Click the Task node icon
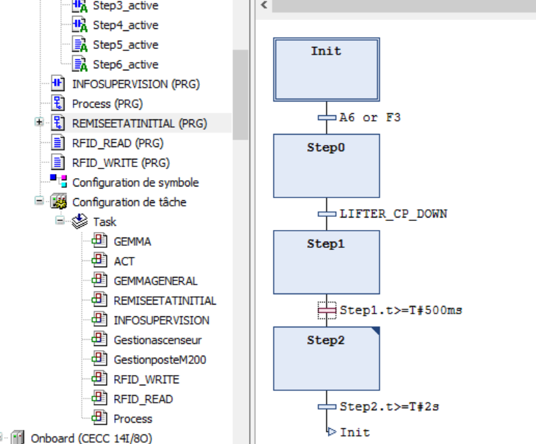The height and width of the screenshot is (444, 536). (81, 222)
